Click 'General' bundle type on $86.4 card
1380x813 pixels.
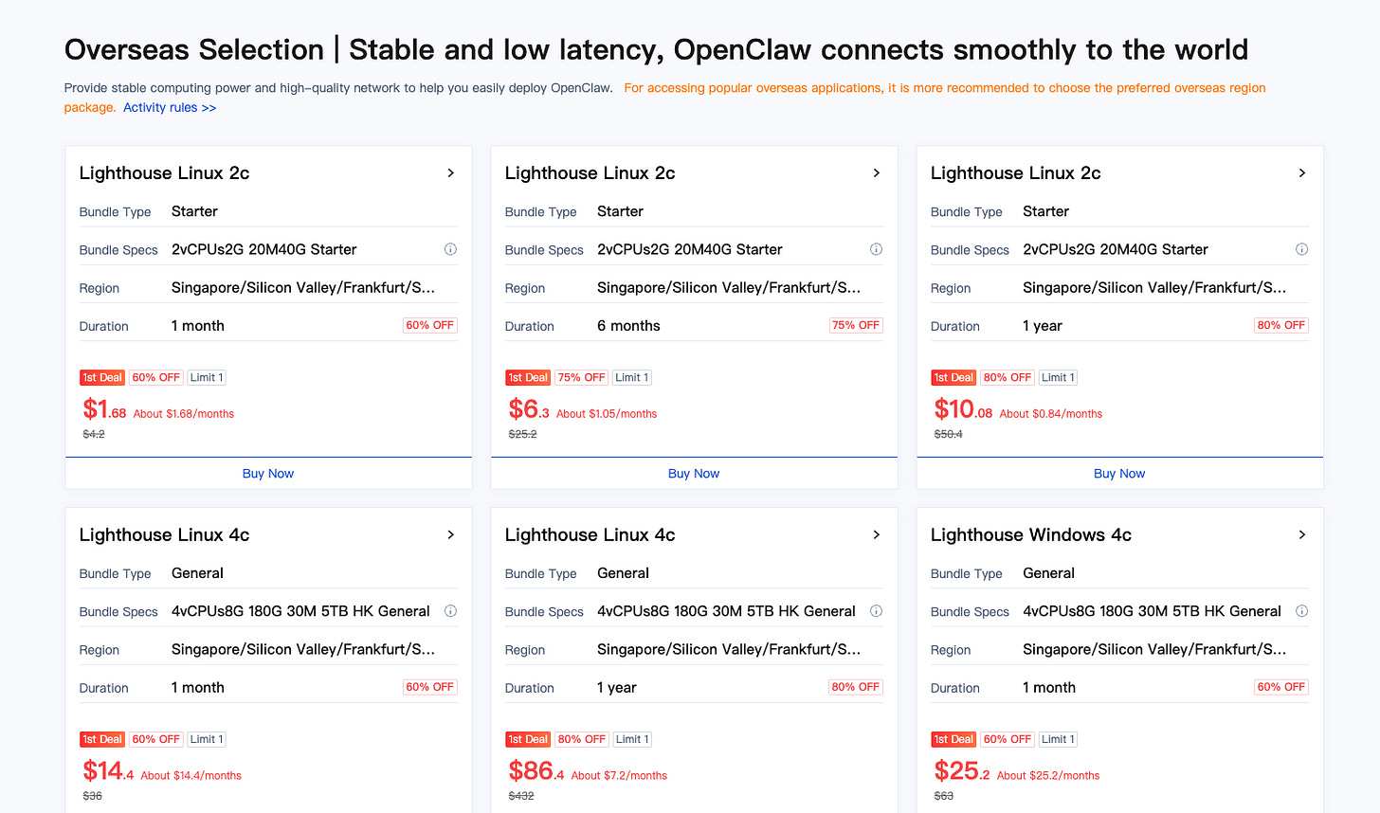(x=623, y=573)
